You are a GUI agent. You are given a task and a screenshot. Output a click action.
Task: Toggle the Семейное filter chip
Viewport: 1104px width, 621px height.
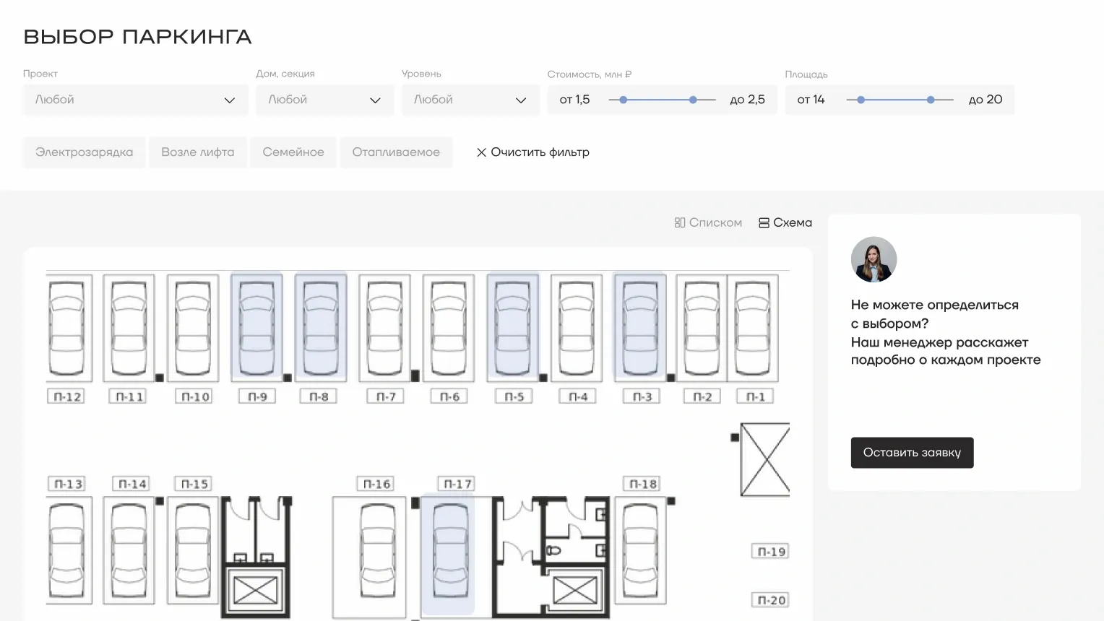coord(293,152)
